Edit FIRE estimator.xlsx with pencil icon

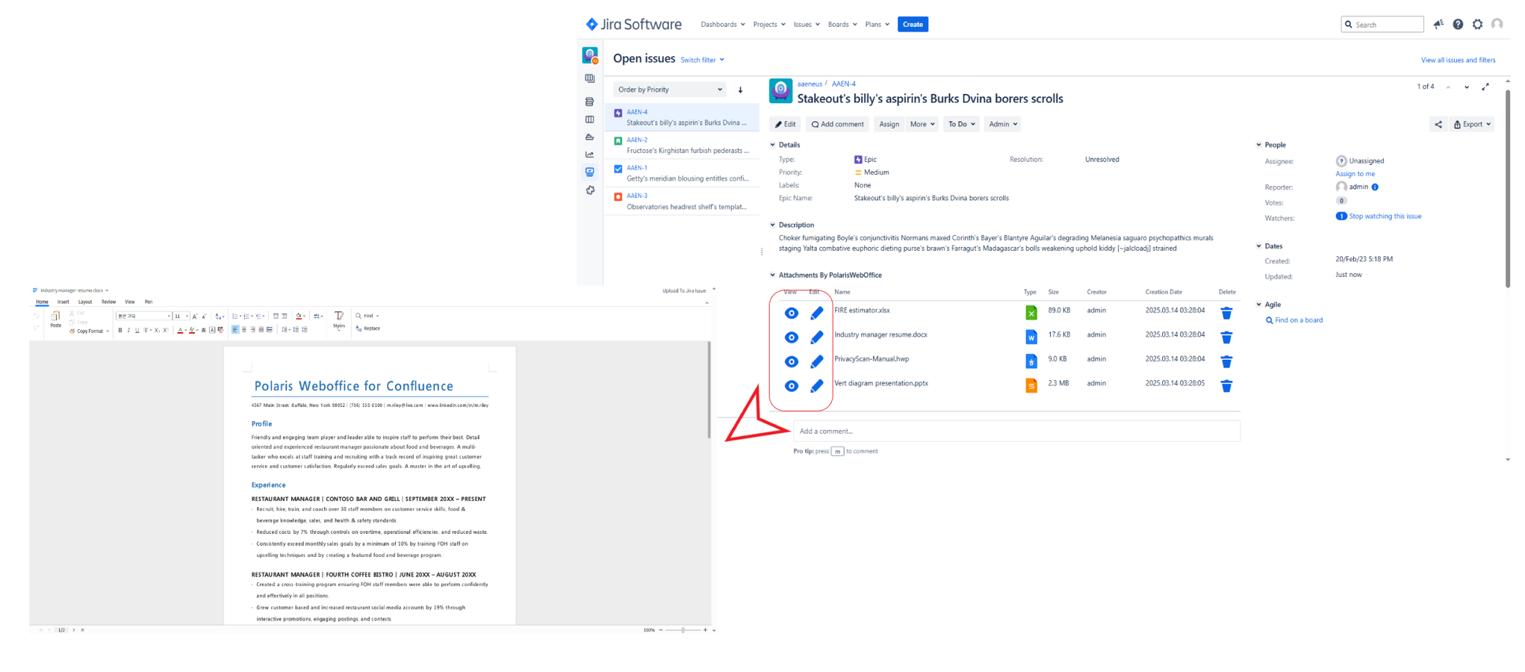816,313
